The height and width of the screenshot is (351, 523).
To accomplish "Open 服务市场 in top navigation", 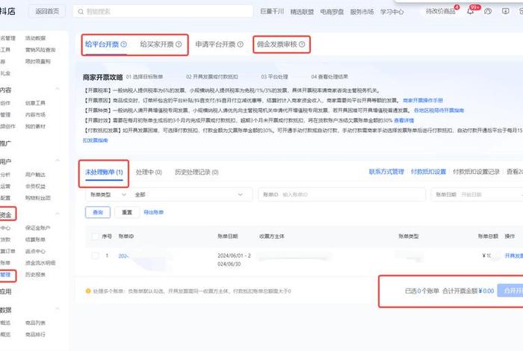I will click(362, 11).
